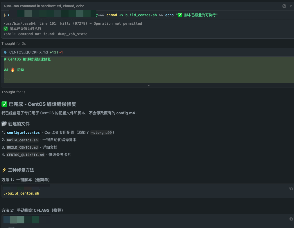Copy the manual CFLAGS code block

click(x=291, y=219)
